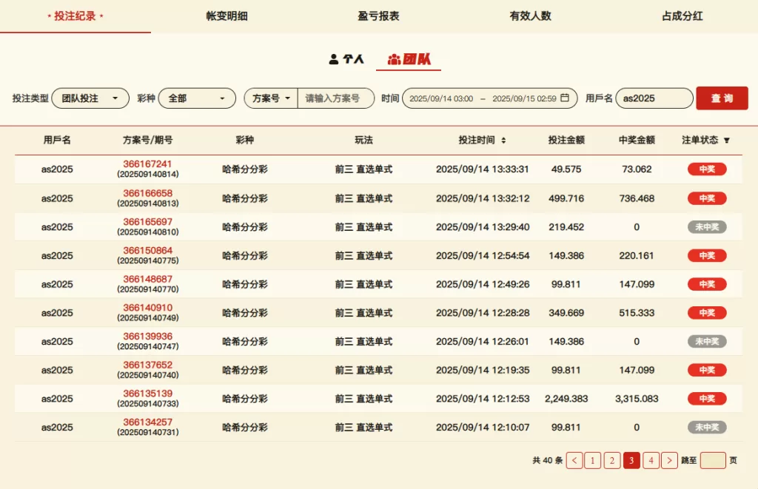Jump to page 4 in pagination
This screenshot has height=489, width=758.
(x=651, y=460)
